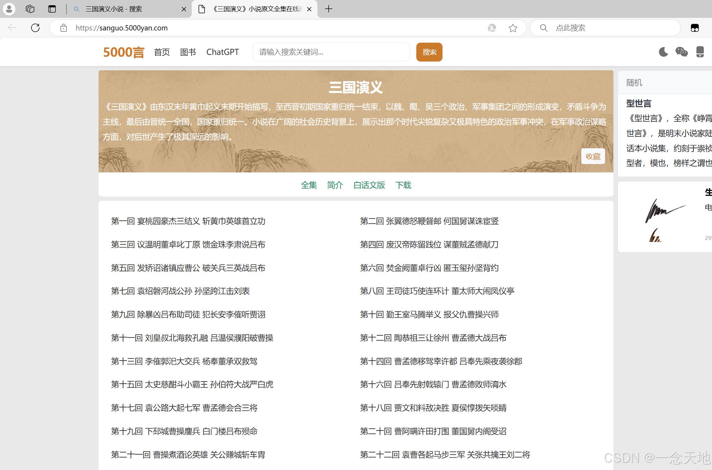Open 第九回 除暴凶吕布助司徒 chapter
The width and height of the screenshot is (712, 470).
click(188, 314)
